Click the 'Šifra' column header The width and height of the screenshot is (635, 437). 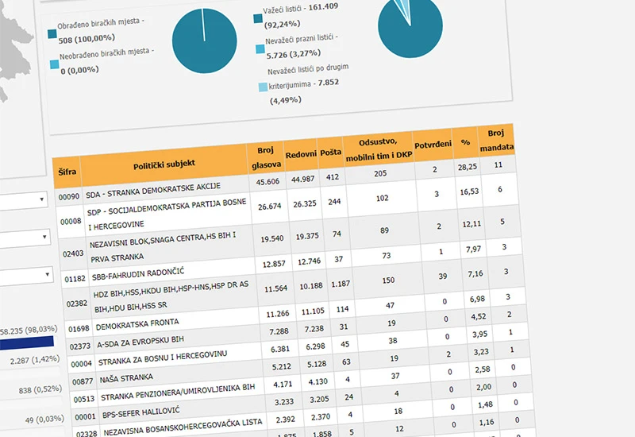coord(67,172)
